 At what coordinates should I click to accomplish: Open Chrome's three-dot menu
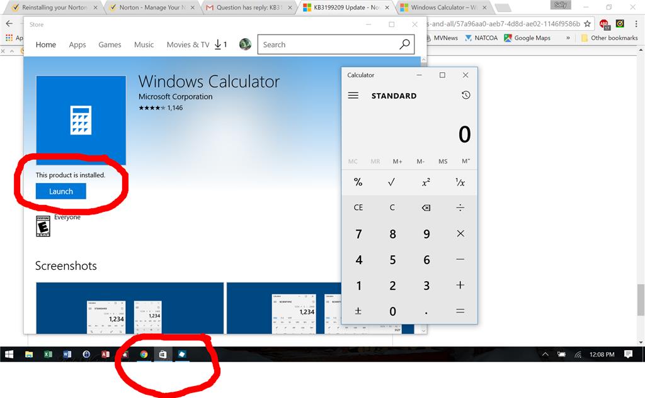[636, 24]
